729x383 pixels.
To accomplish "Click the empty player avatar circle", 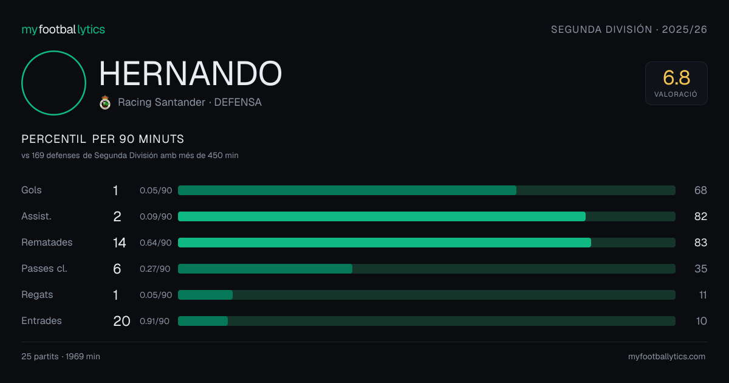I will [x=53, y=83].
